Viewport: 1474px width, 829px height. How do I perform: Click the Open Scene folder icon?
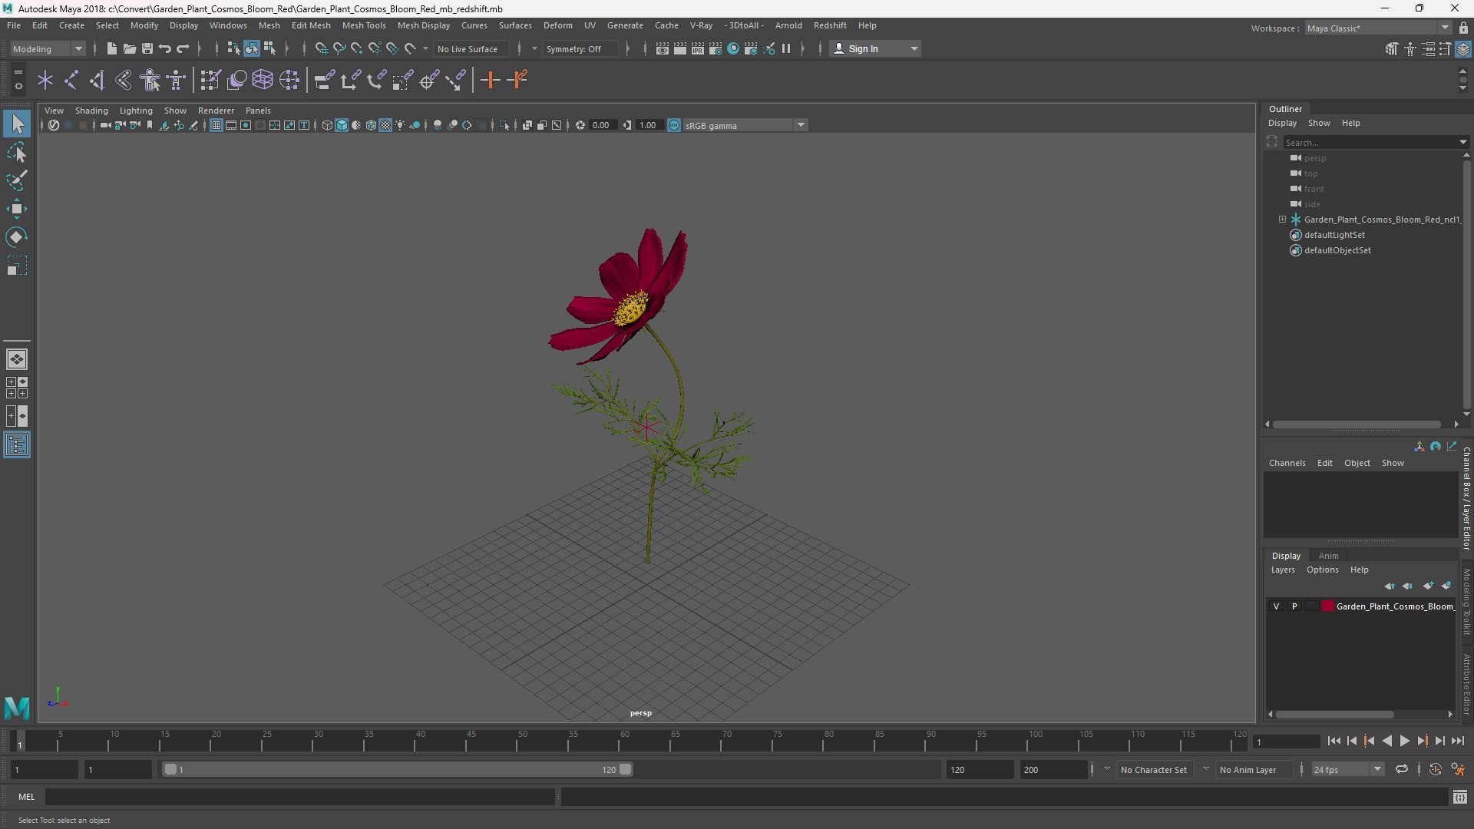pos(130,48)
